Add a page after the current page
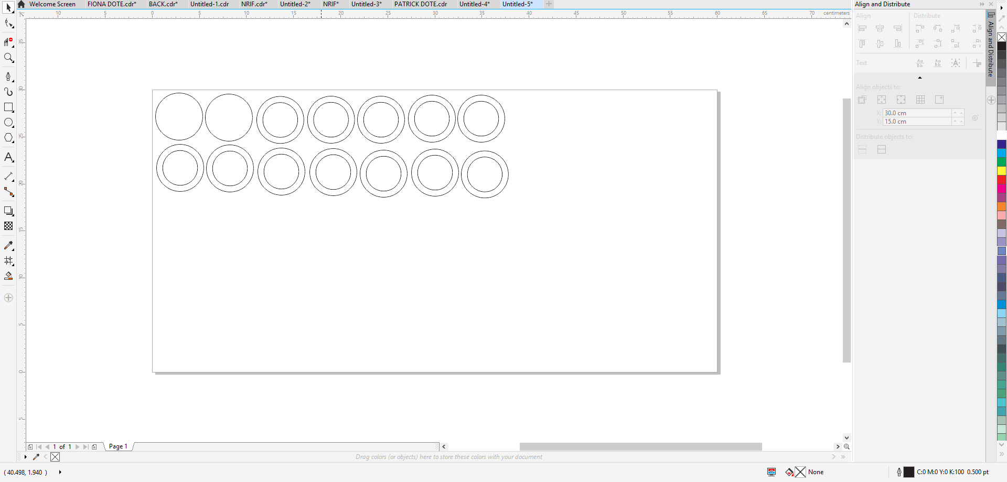 coord(94,447)
